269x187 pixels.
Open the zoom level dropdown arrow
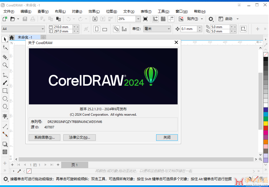click(x=138, y=19)
